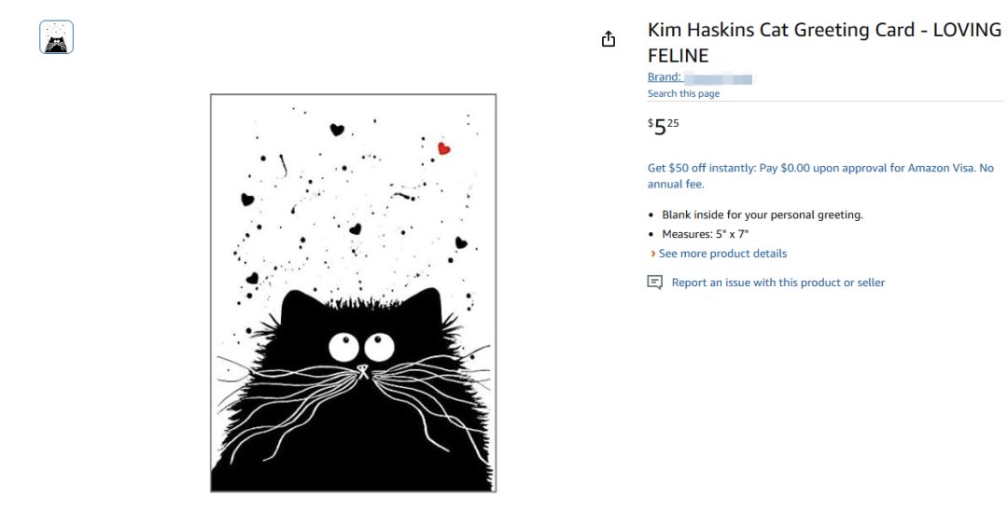Select the cat card thumbnail image

pos(57,37)
